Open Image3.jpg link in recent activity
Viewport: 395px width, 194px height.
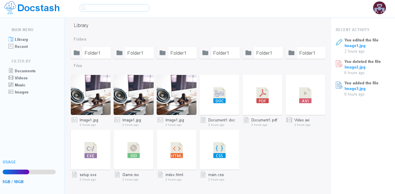tap(355, 88)
